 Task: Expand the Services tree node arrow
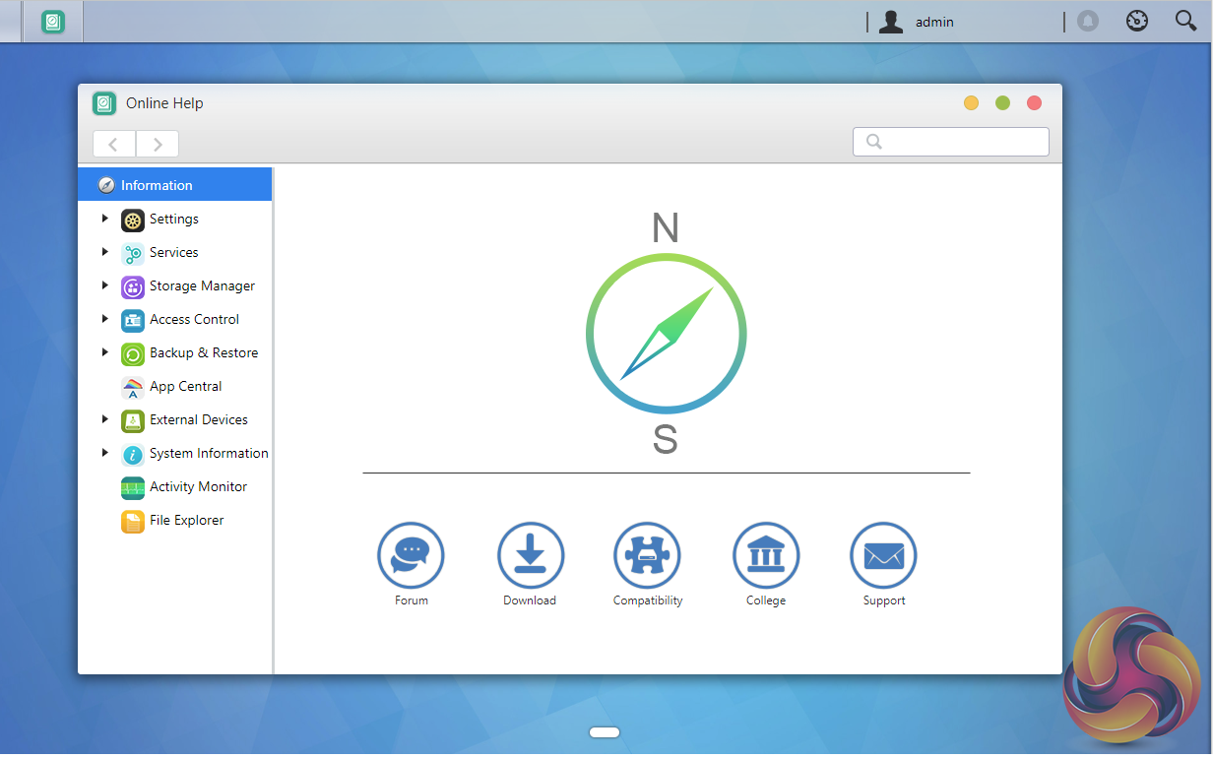[105, 252]
